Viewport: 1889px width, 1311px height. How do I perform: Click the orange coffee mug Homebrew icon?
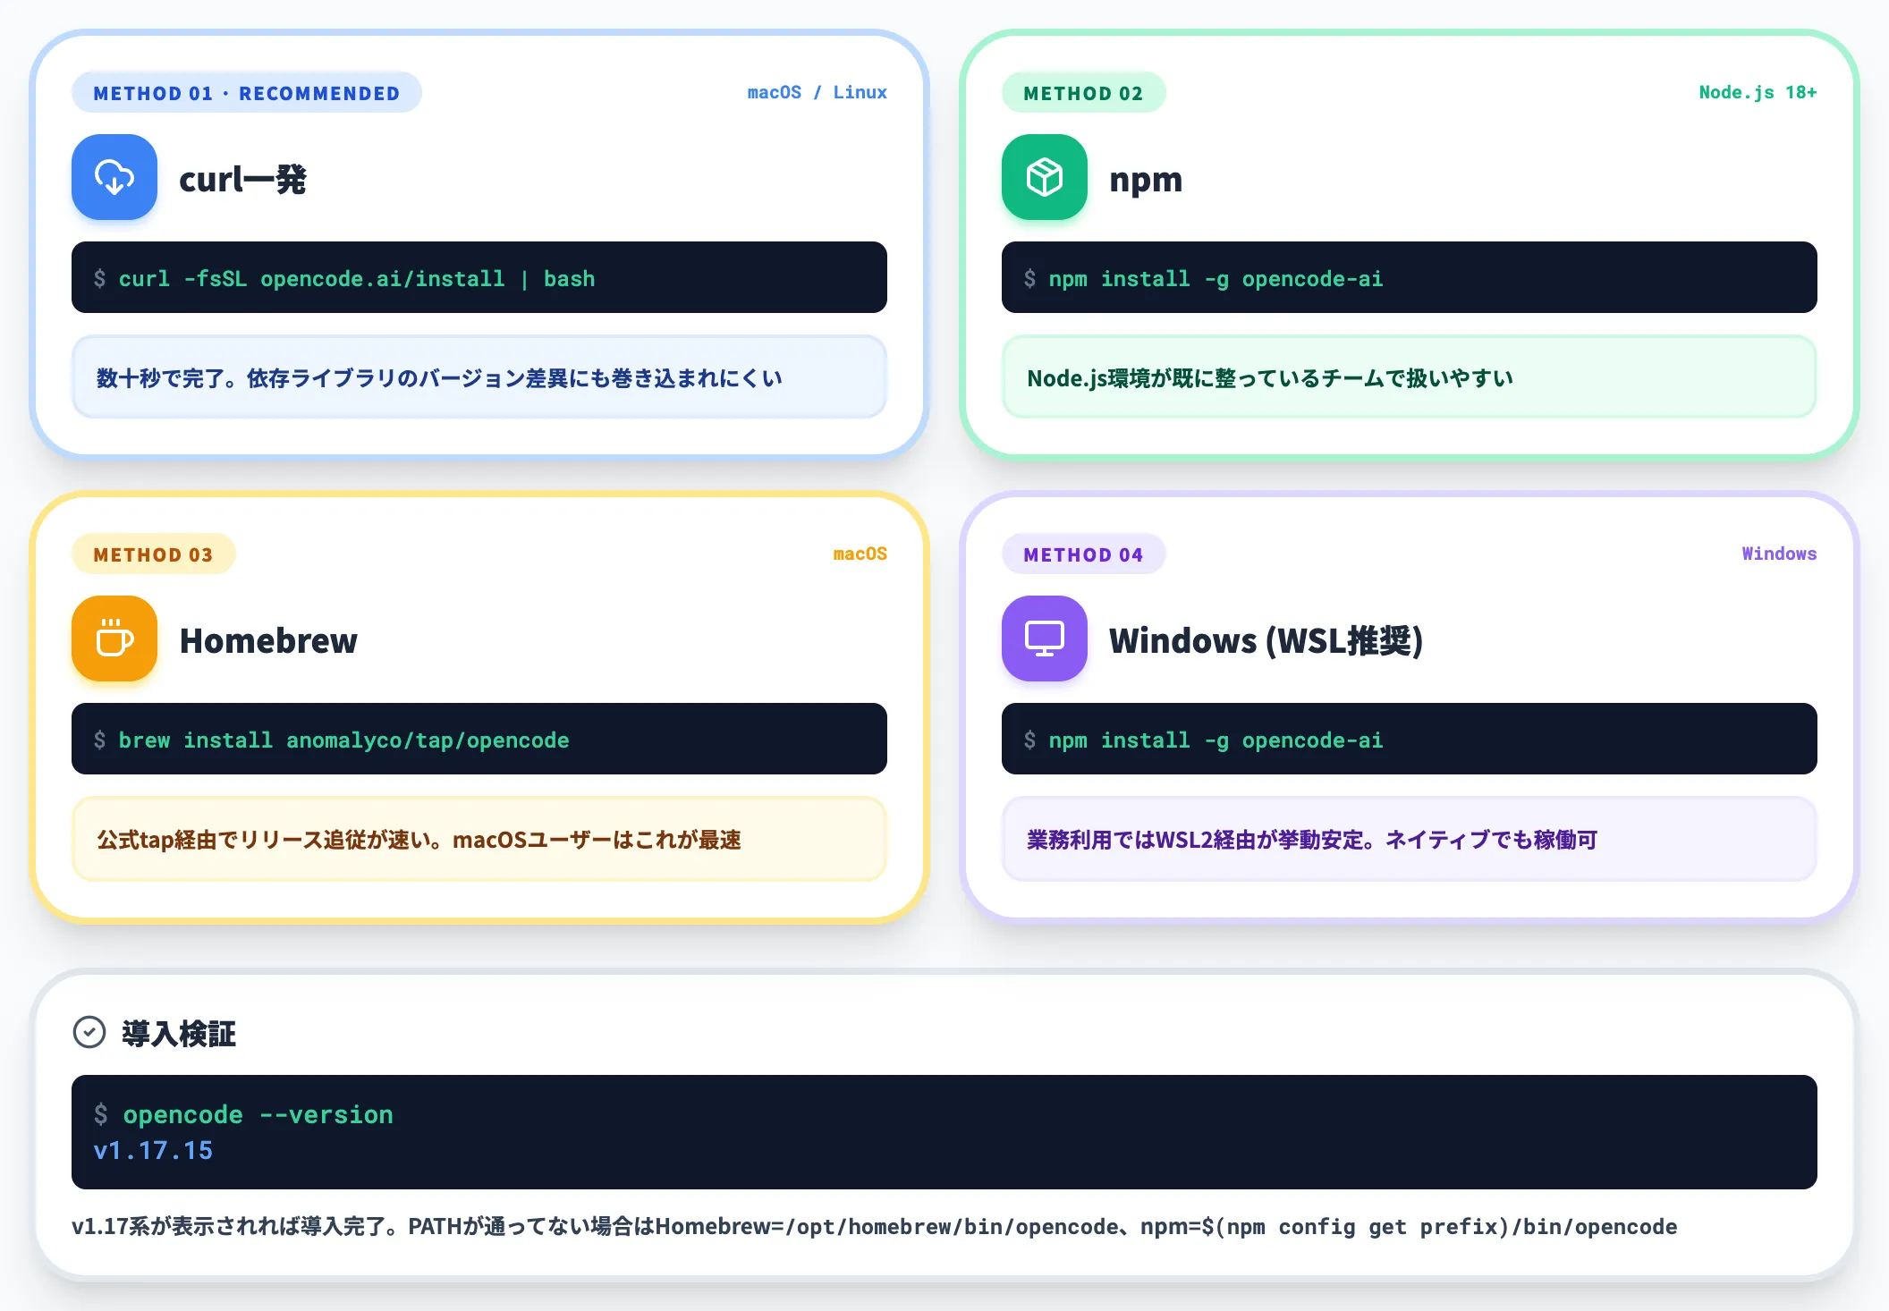(114, 639)
